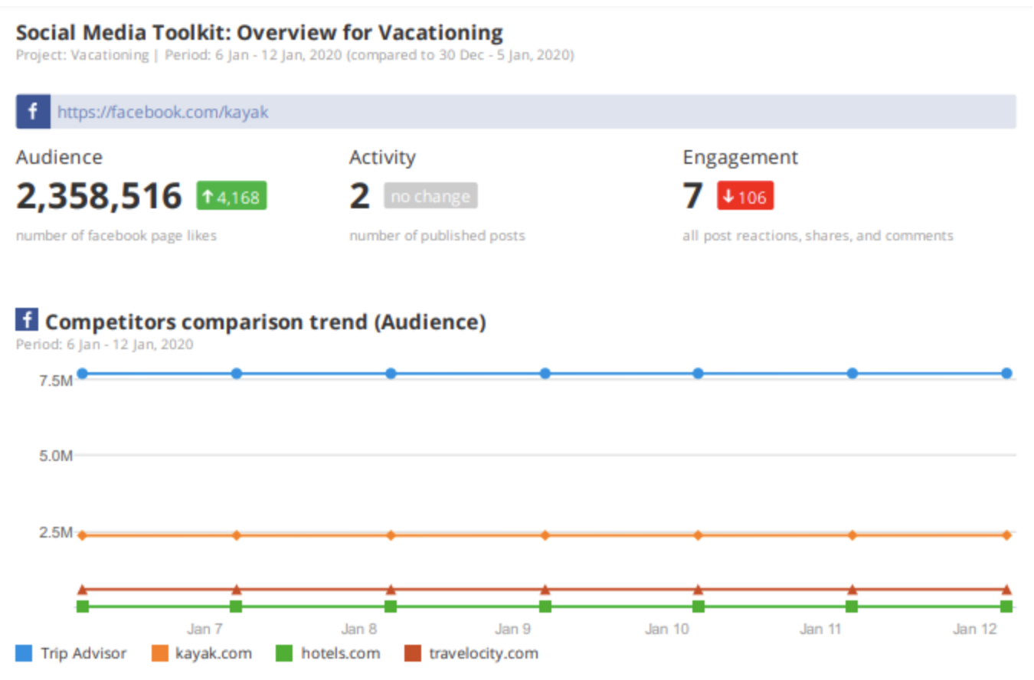This screenshot has height=680, width=1034.
Task: Click the 'Period: 6 Jan - 12 Jan, 2020' chart subtitle
Action: pyautogui.click(x=105, y=345)
